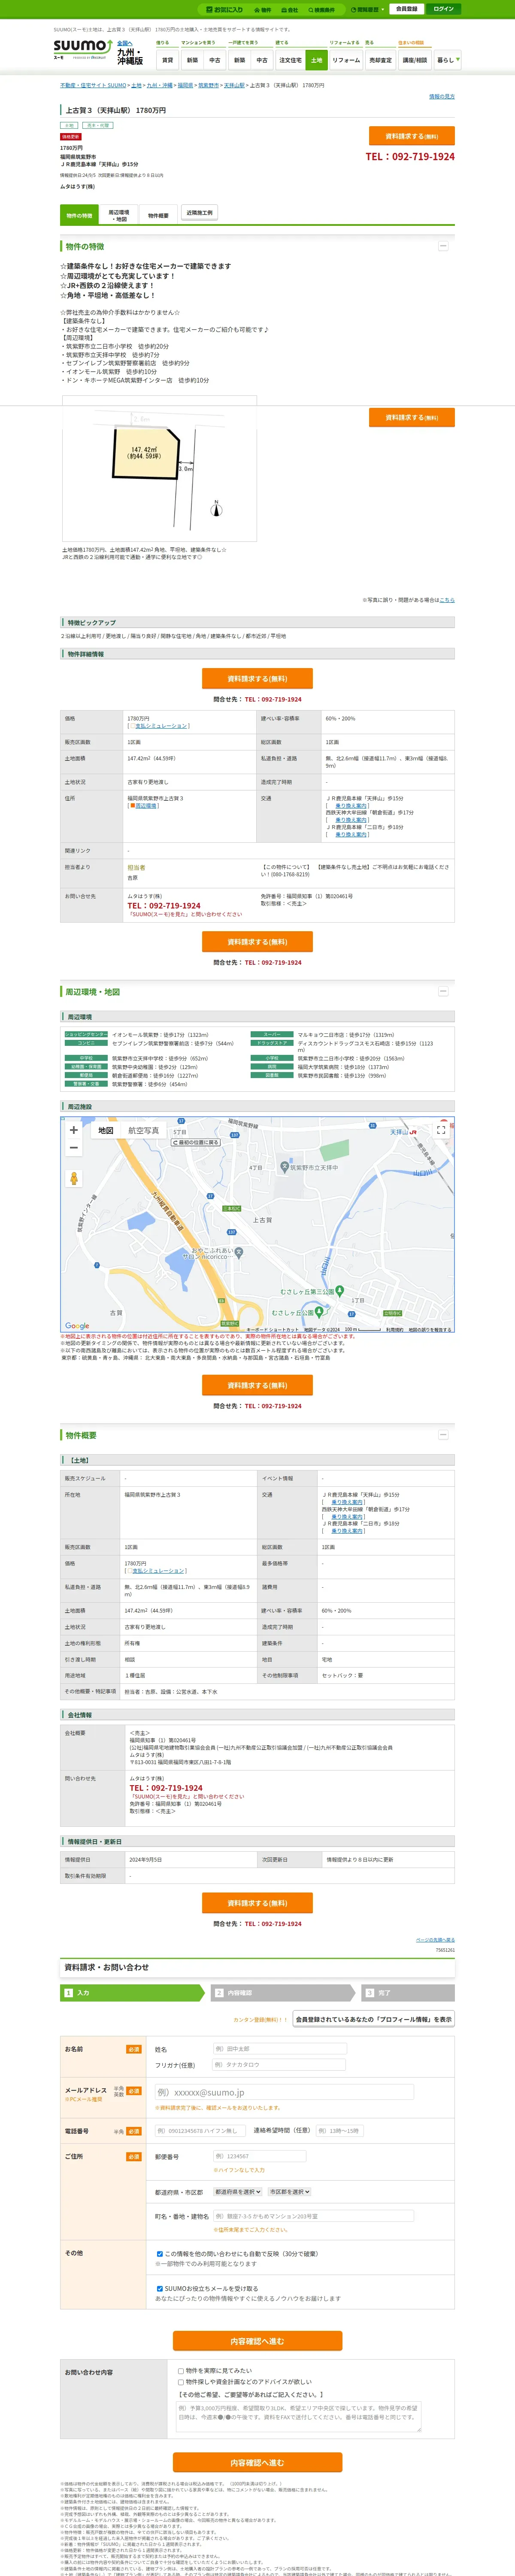This screenshot has width=515, height=2576.
Task: Open 支払シミュレーション link in detail table
Action: click(x=161, y=726)
